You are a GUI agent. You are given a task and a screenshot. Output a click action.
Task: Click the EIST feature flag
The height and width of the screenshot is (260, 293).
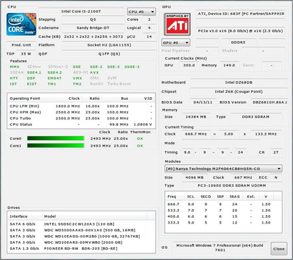coord(32,84)
